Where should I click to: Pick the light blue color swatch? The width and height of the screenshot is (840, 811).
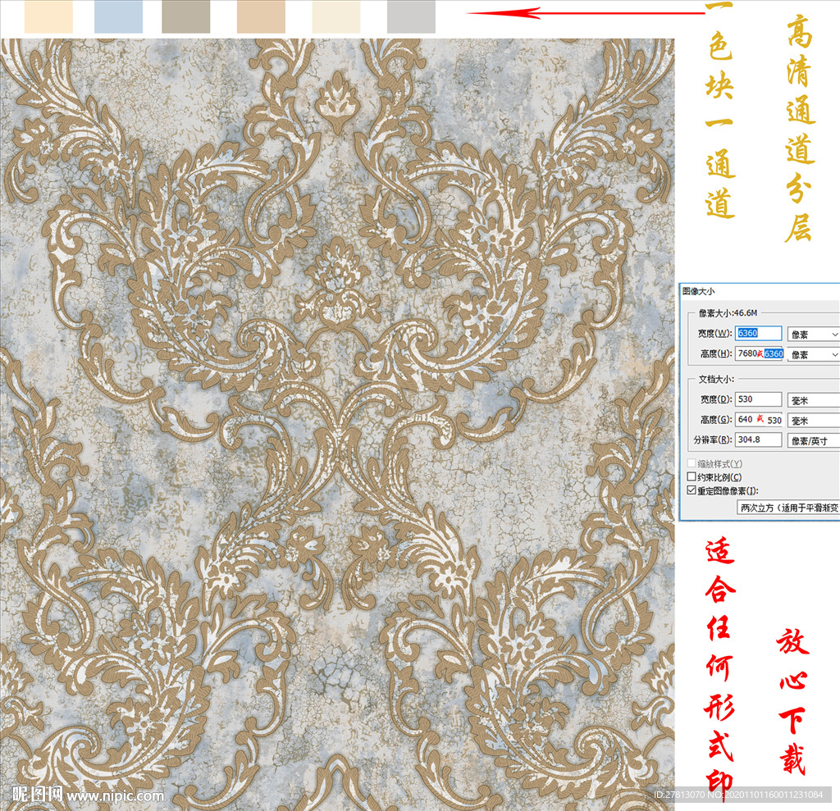[x=118, y=16]
